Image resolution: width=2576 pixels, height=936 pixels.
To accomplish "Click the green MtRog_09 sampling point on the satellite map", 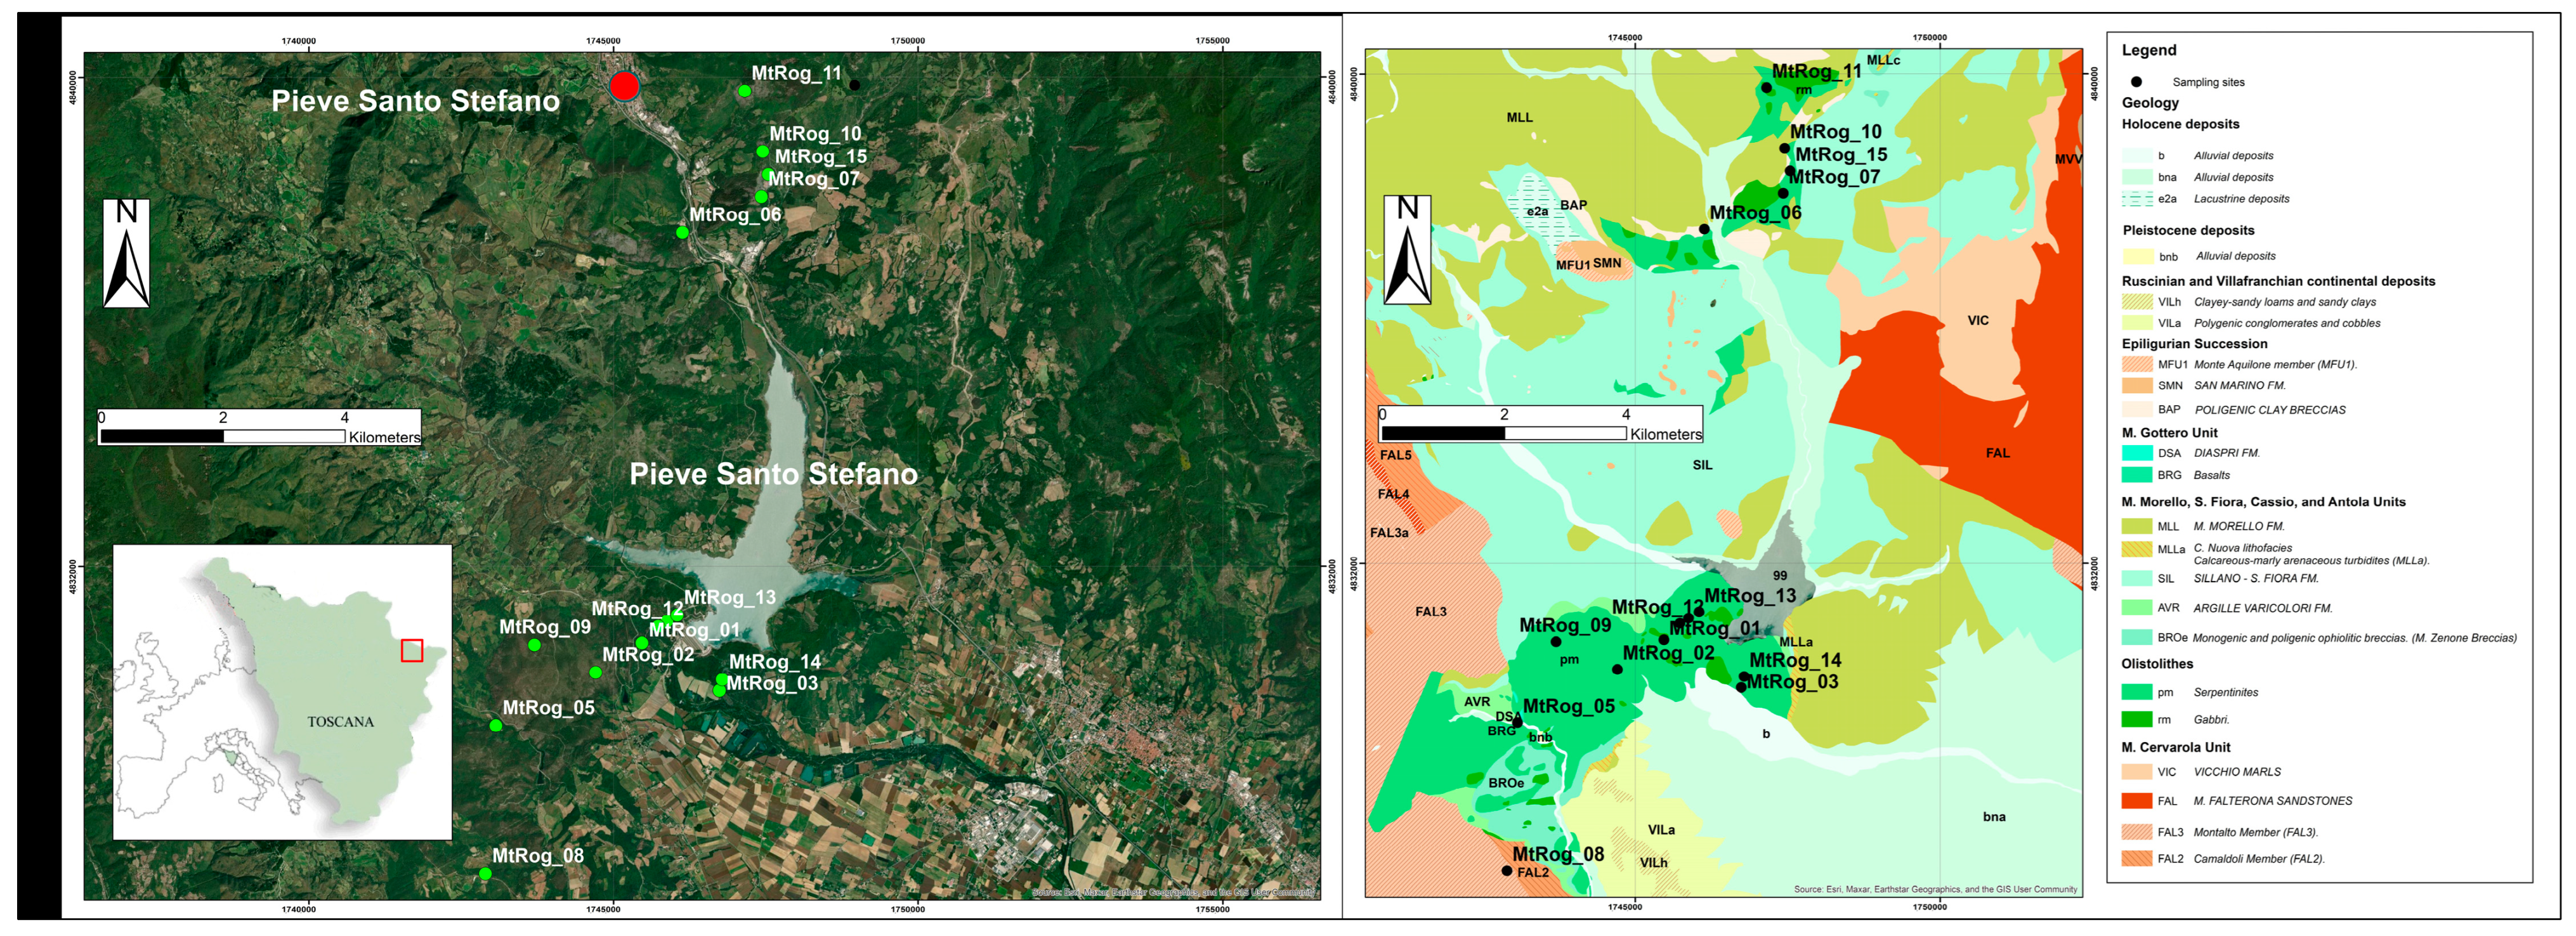I will click(534, 645).
